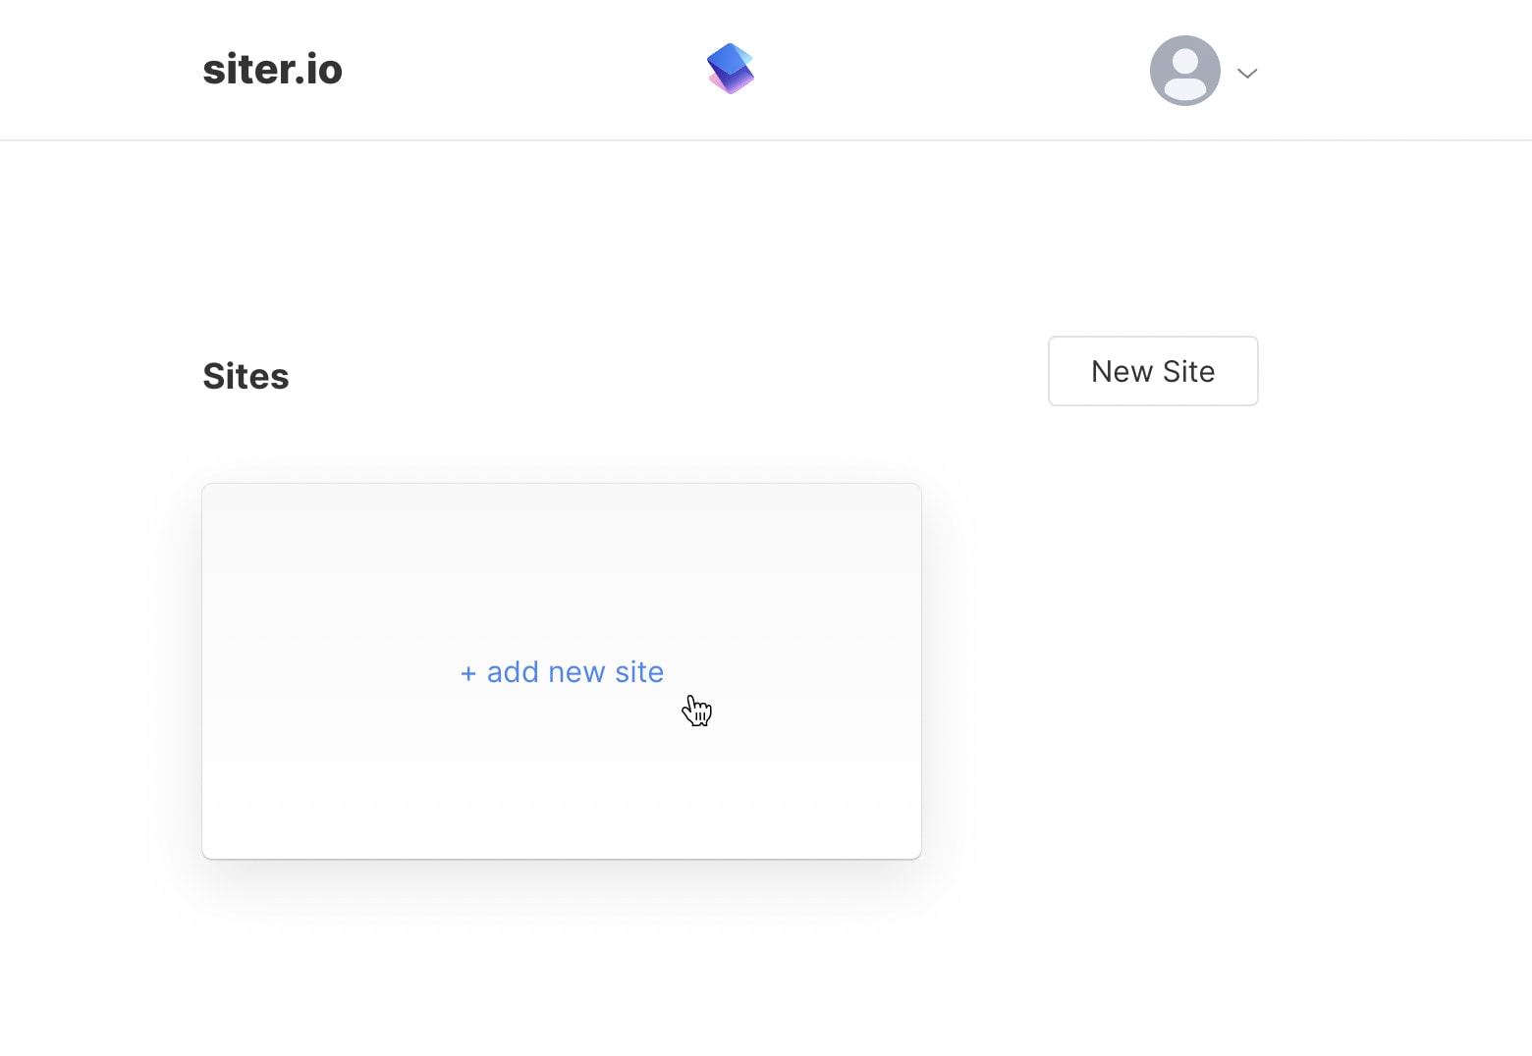The width and height of the screenshot is (1532, 1056).
Task: Open the profile options chevron at top right
Action: (x=1247, y=74)
